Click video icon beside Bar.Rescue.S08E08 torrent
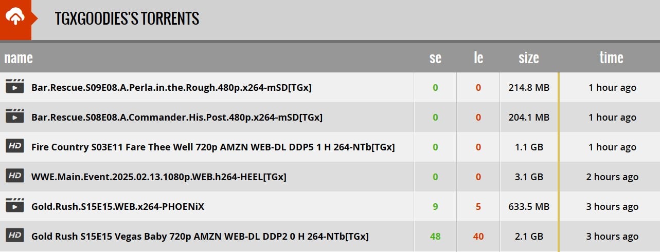Screen dimensions: 660x252 pyautogui.click(x=15, y=116)
